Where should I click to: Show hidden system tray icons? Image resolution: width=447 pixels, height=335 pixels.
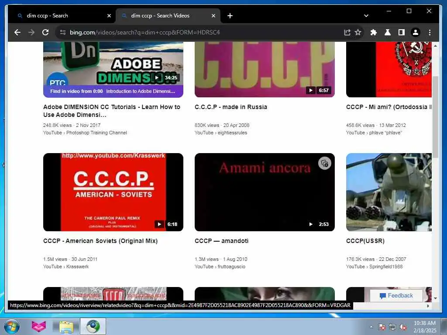371,327
